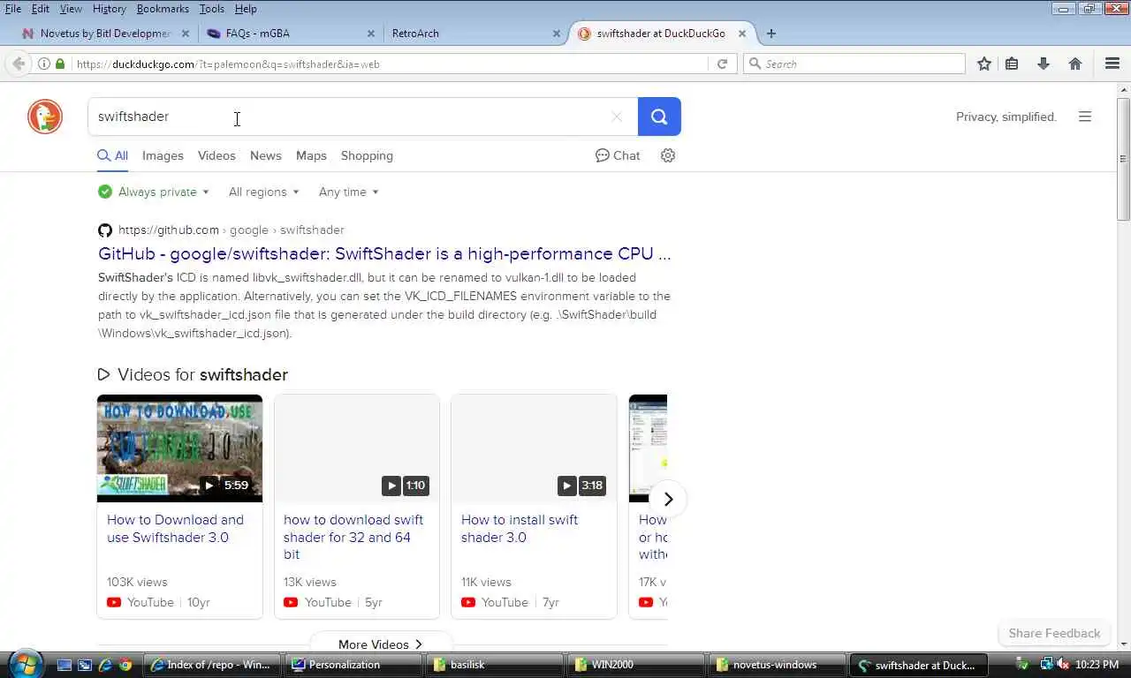1131x678 pixels.
Task: Click the More Videos button
Action: (x=381, y=644)
